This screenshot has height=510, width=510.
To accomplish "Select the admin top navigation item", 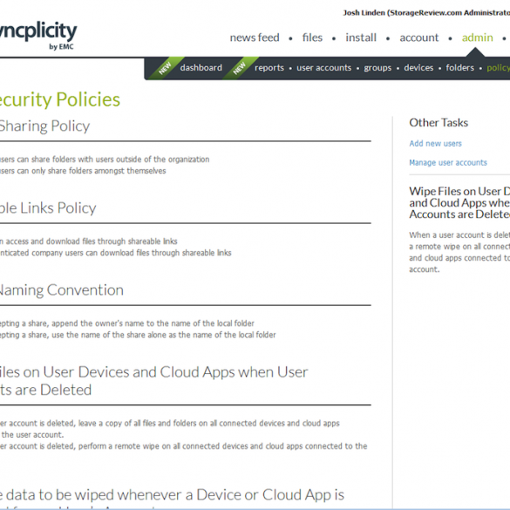I will coord(477,37).
